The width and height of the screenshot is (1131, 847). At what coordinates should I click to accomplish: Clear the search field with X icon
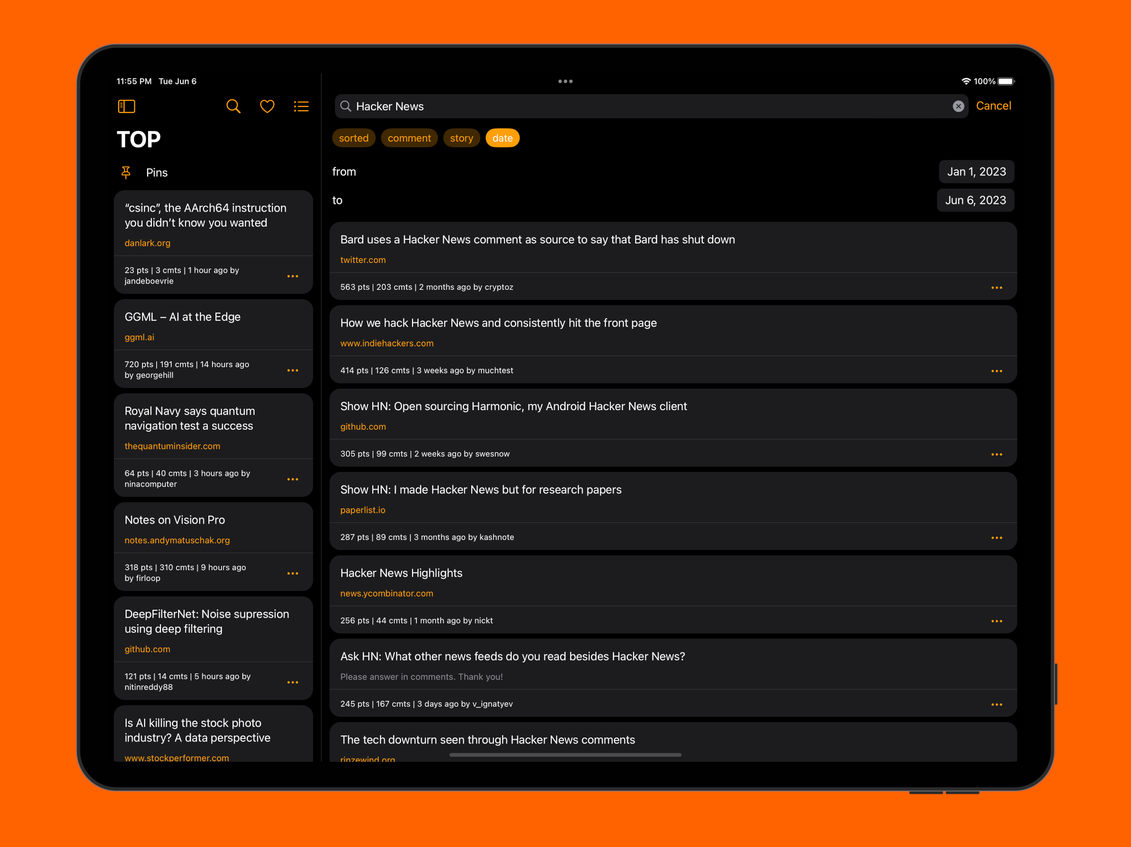958,106
